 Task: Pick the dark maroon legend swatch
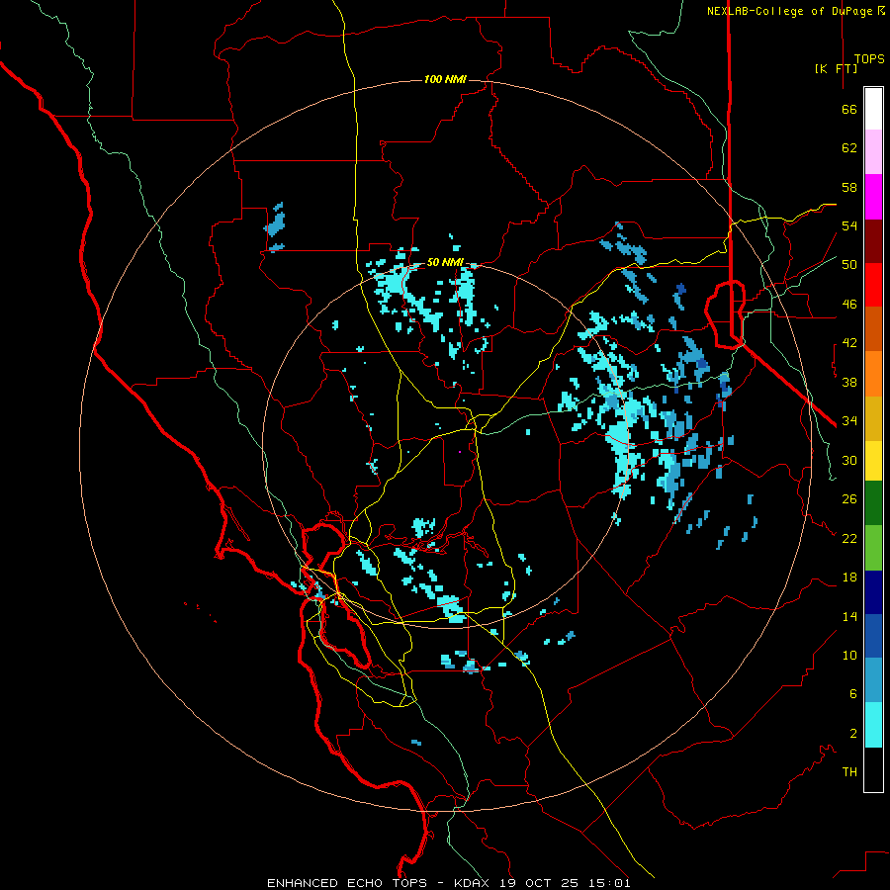coord(873,241)
